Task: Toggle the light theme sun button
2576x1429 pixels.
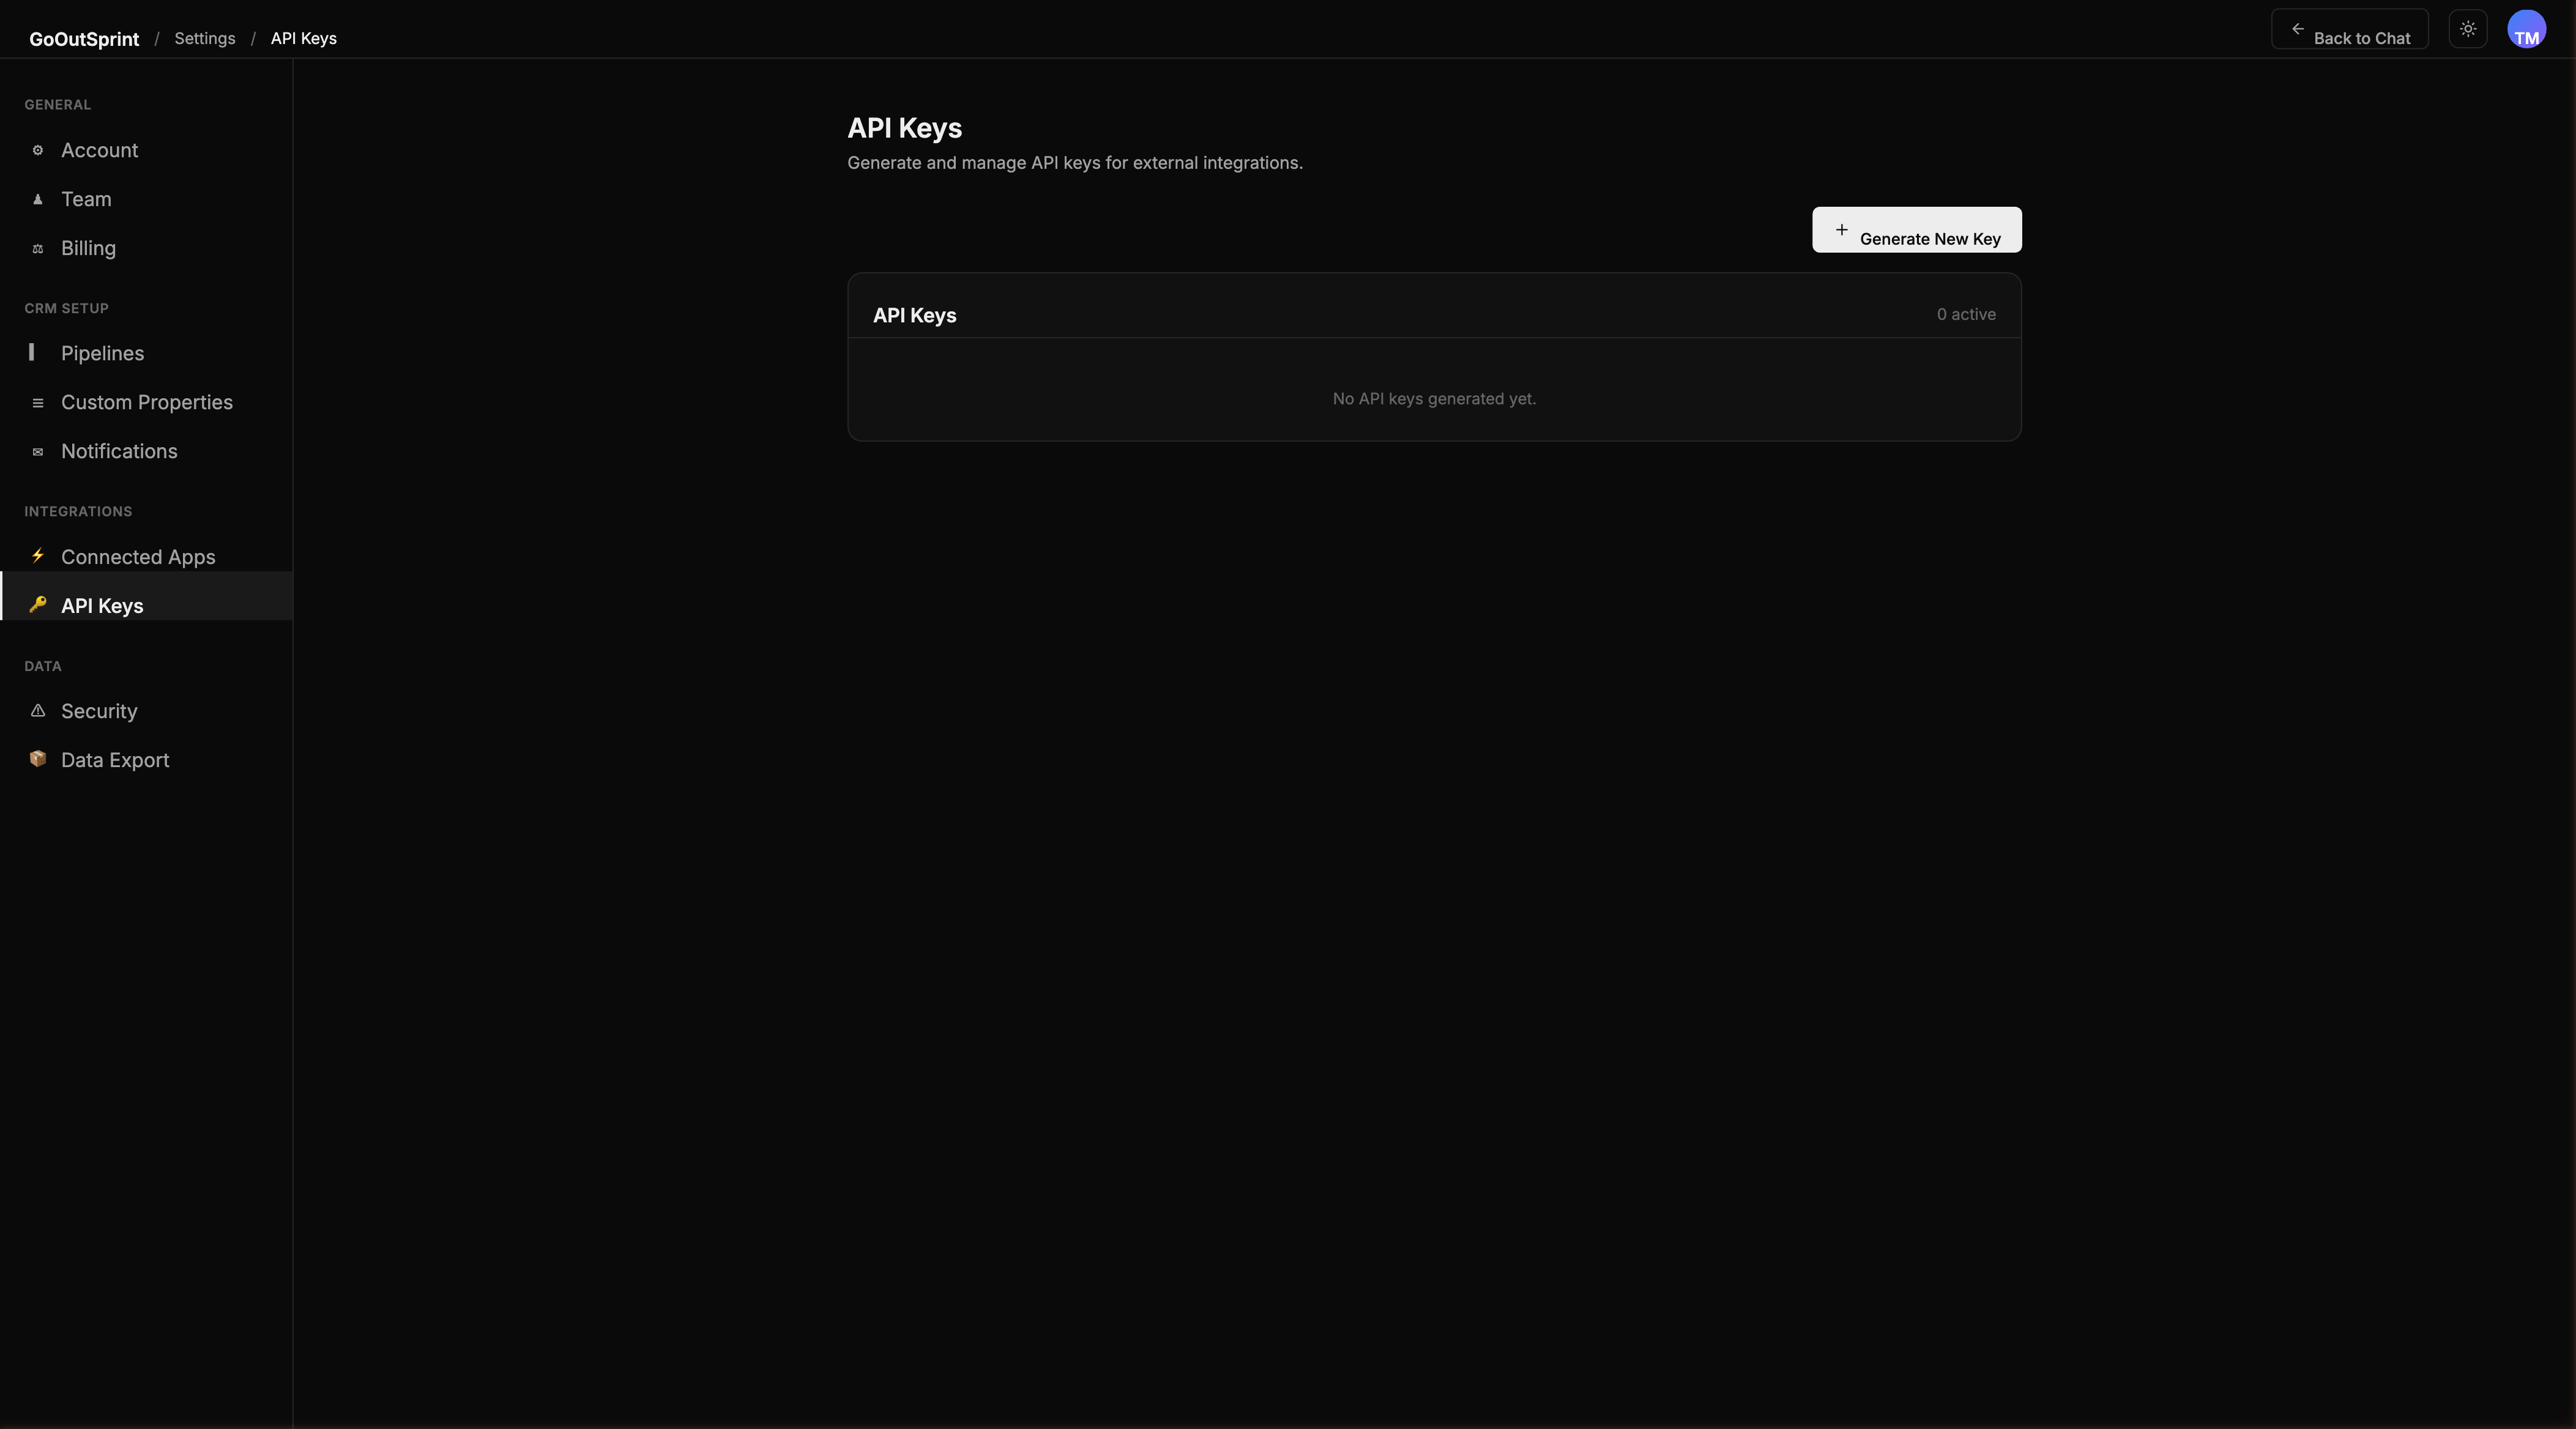Action: point(2467,29)
